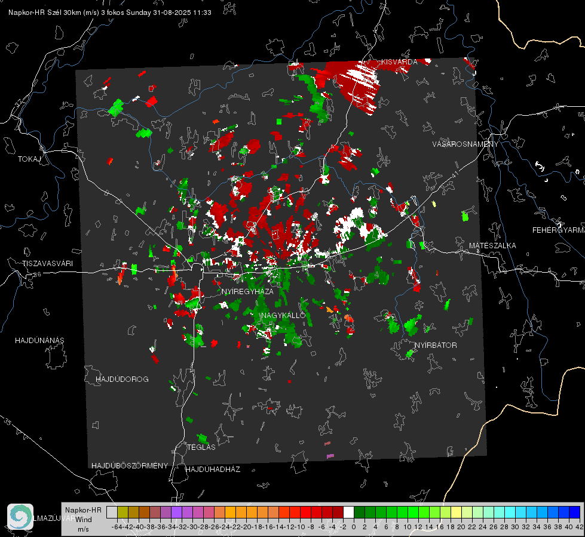Pick the white legend swatch between -2 and 0
This screenshot has width=585, height=537.
point(348,512)
